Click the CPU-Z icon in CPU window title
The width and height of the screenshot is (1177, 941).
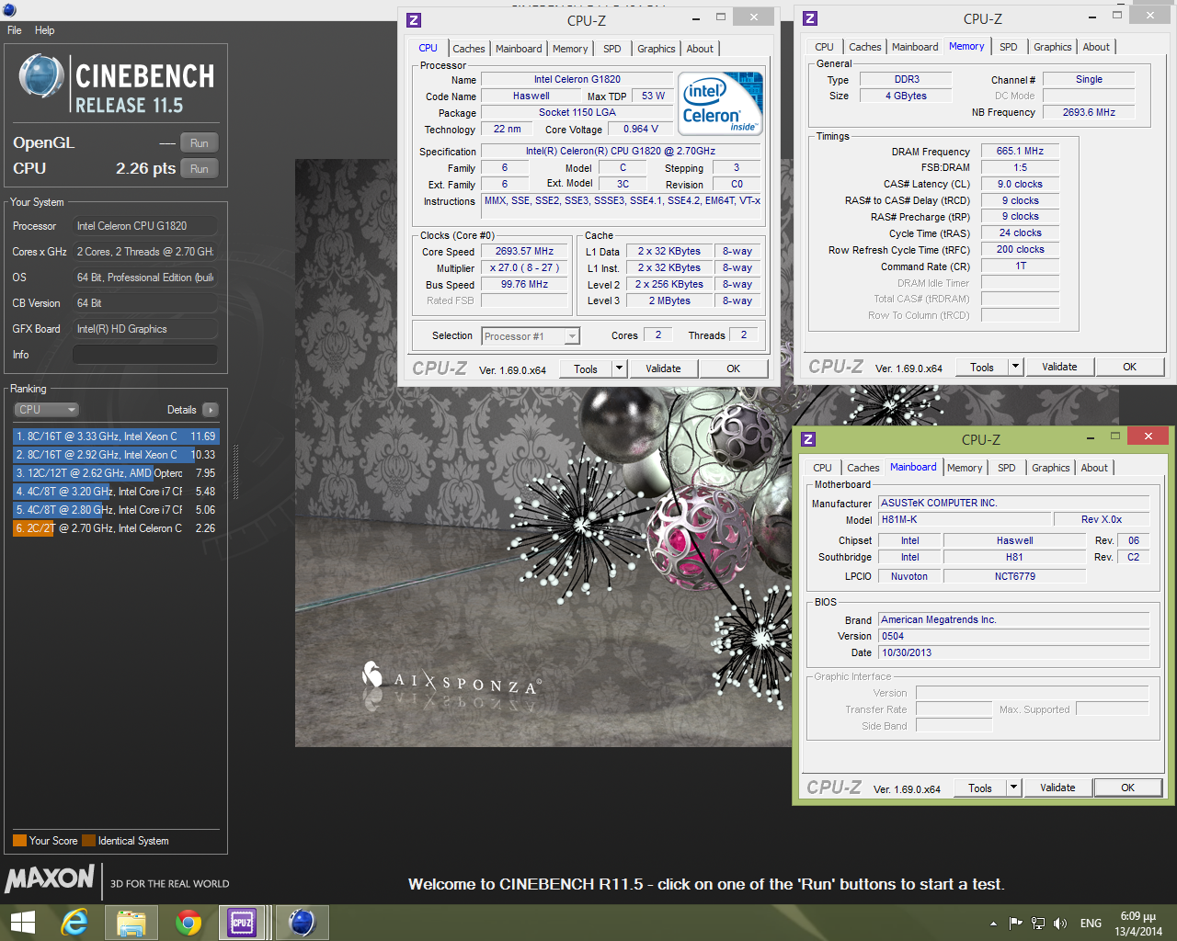(x=414, y=20)
